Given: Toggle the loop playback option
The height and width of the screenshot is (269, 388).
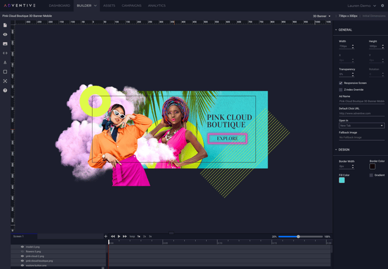Looking at the screenshot, I should 133,237.
